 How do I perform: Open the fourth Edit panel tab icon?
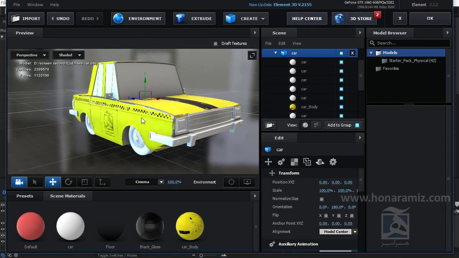point(307,162)
